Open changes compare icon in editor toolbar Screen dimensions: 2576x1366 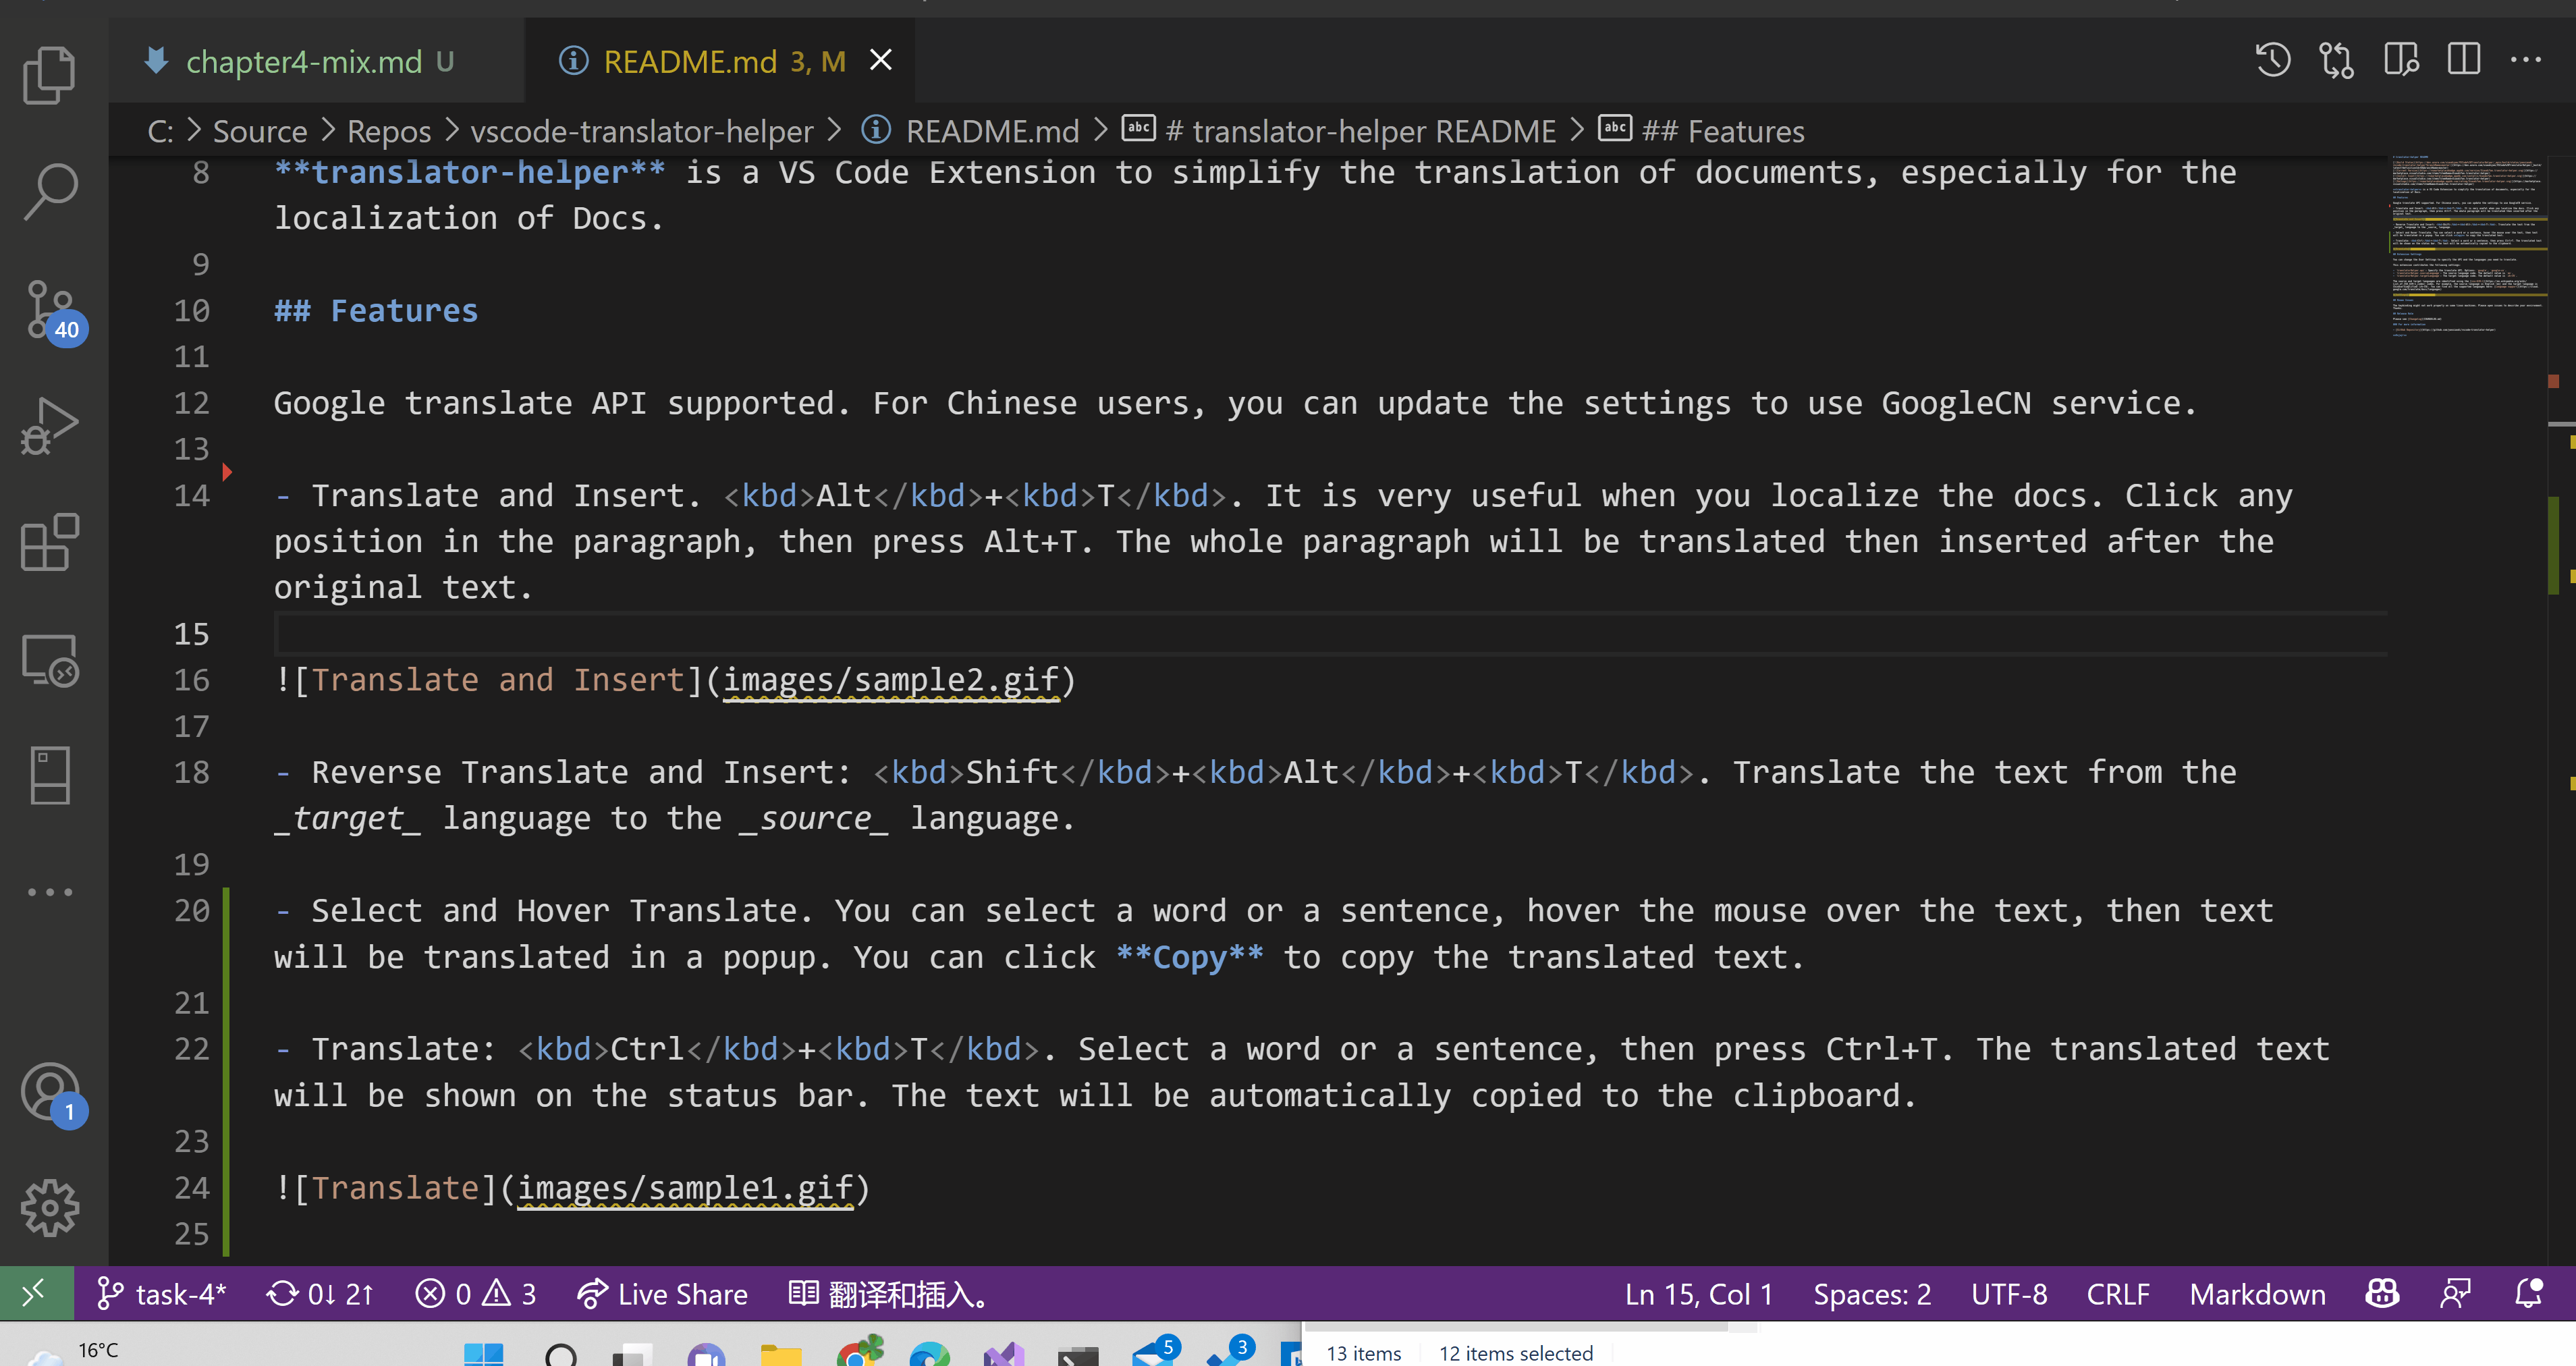point(2336,60)
